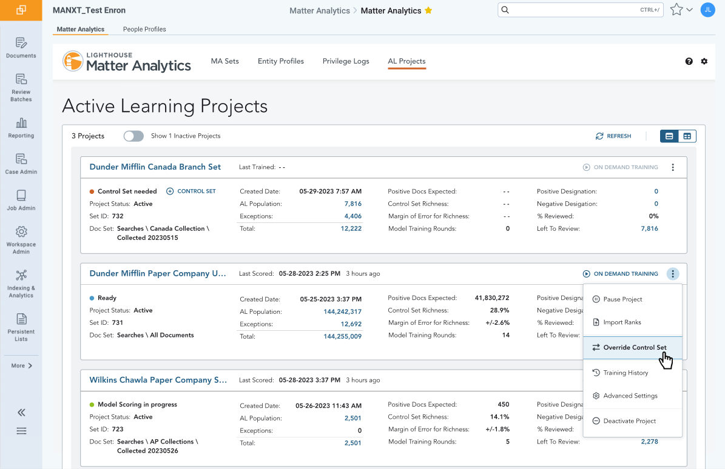Collapse the sidebar with double chevron
This screenshot has width=725, height=469.
coord(21,413)
